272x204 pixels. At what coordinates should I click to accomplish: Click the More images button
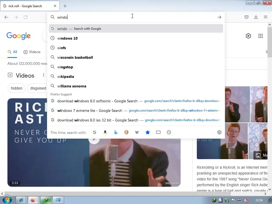(261, 155)
